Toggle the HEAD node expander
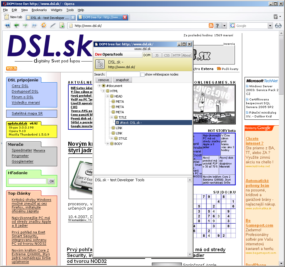The image size is (285, 267). [x=108, y=96]
